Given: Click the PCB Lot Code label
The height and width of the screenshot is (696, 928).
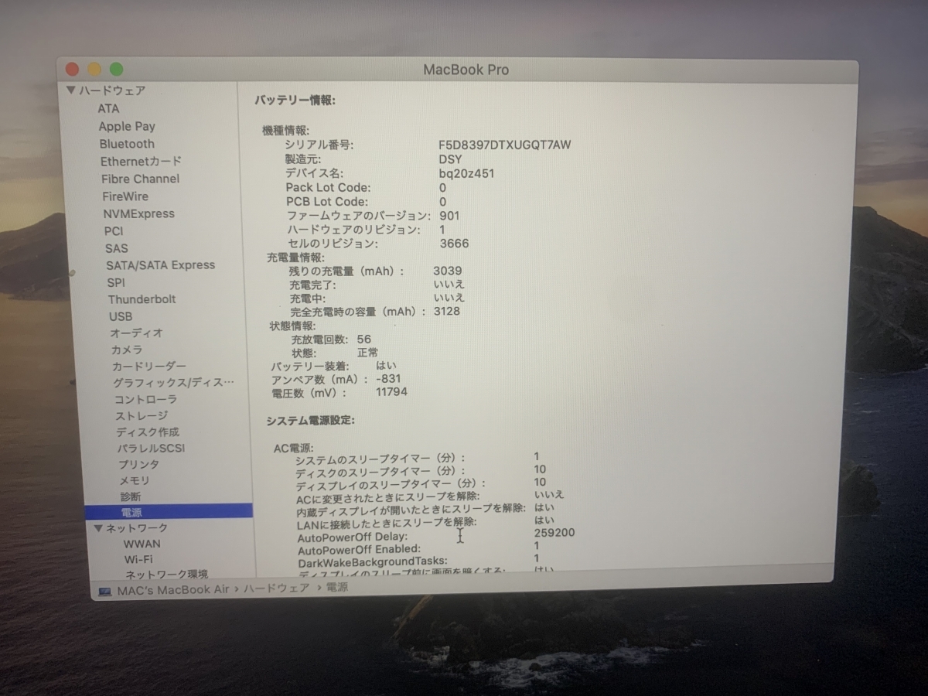Looking at the screenshot, I should [328, 202].
